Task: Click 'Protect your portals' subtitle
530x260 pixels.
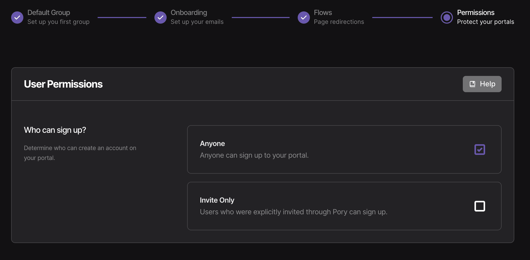Action: pos(486,22)
